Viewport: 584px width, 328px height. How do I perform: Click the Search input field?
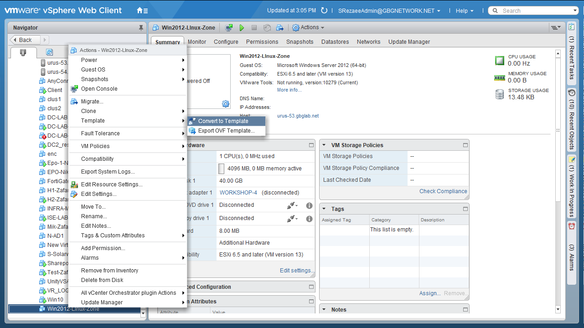click(533, 10)
